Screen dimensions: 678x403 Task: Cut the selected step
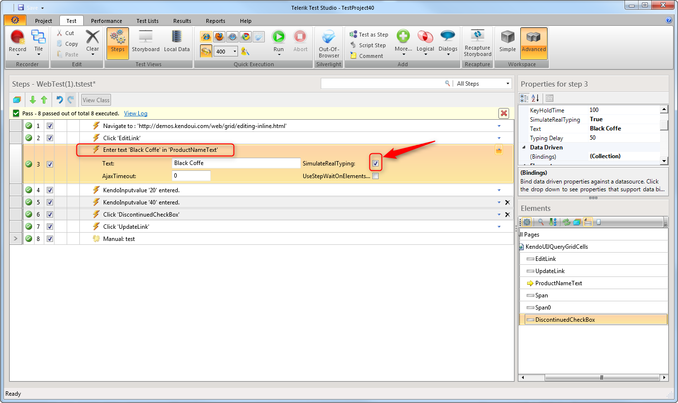pyautogui.click(x=65, y=33)
